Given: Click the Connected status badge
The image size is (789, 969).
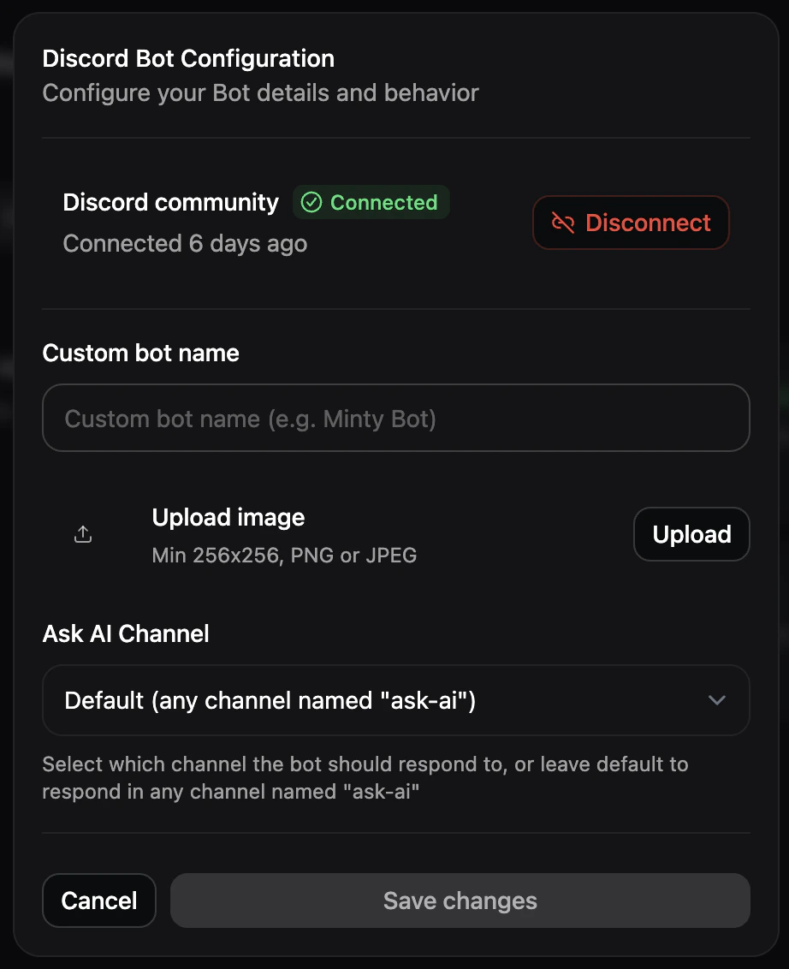Looking at the screenshot, I should 371,202.
